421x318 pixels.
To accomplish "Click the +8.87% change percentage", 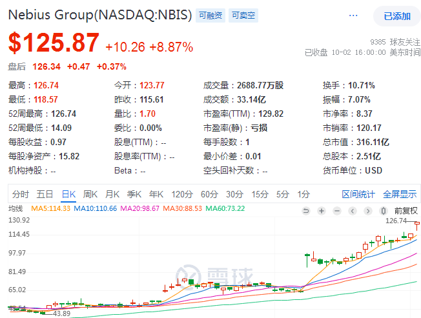I will pos(171,47).
